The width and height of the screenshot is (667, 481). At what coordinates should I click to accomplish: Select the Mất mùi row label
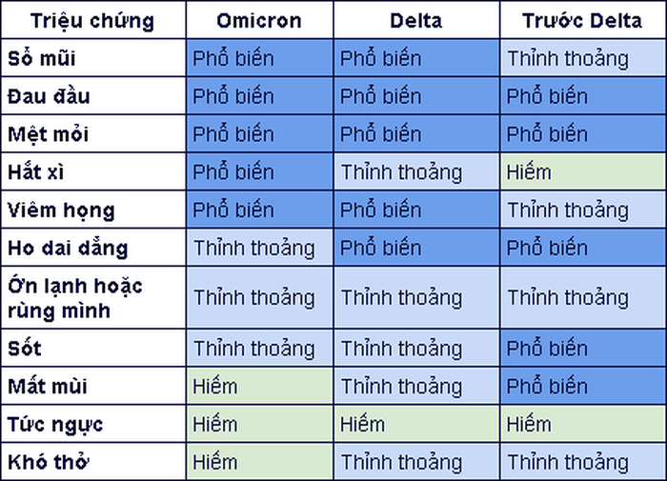pos(45,386)
